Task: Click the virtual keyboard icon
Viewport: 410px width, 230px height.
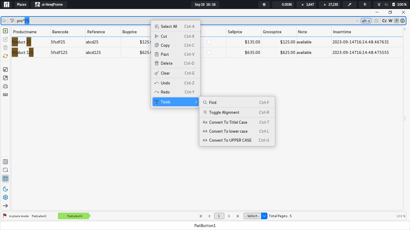Action: (x=5, y=94)
